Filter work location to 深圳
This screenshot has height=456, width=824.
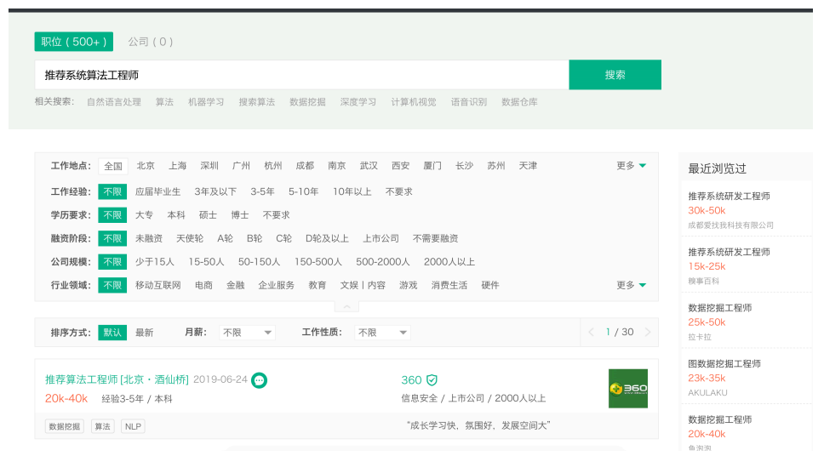209,166
